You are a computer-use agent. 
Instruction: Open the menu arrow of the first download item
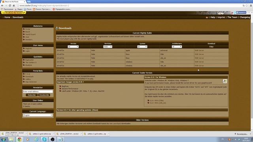point(26,134)
